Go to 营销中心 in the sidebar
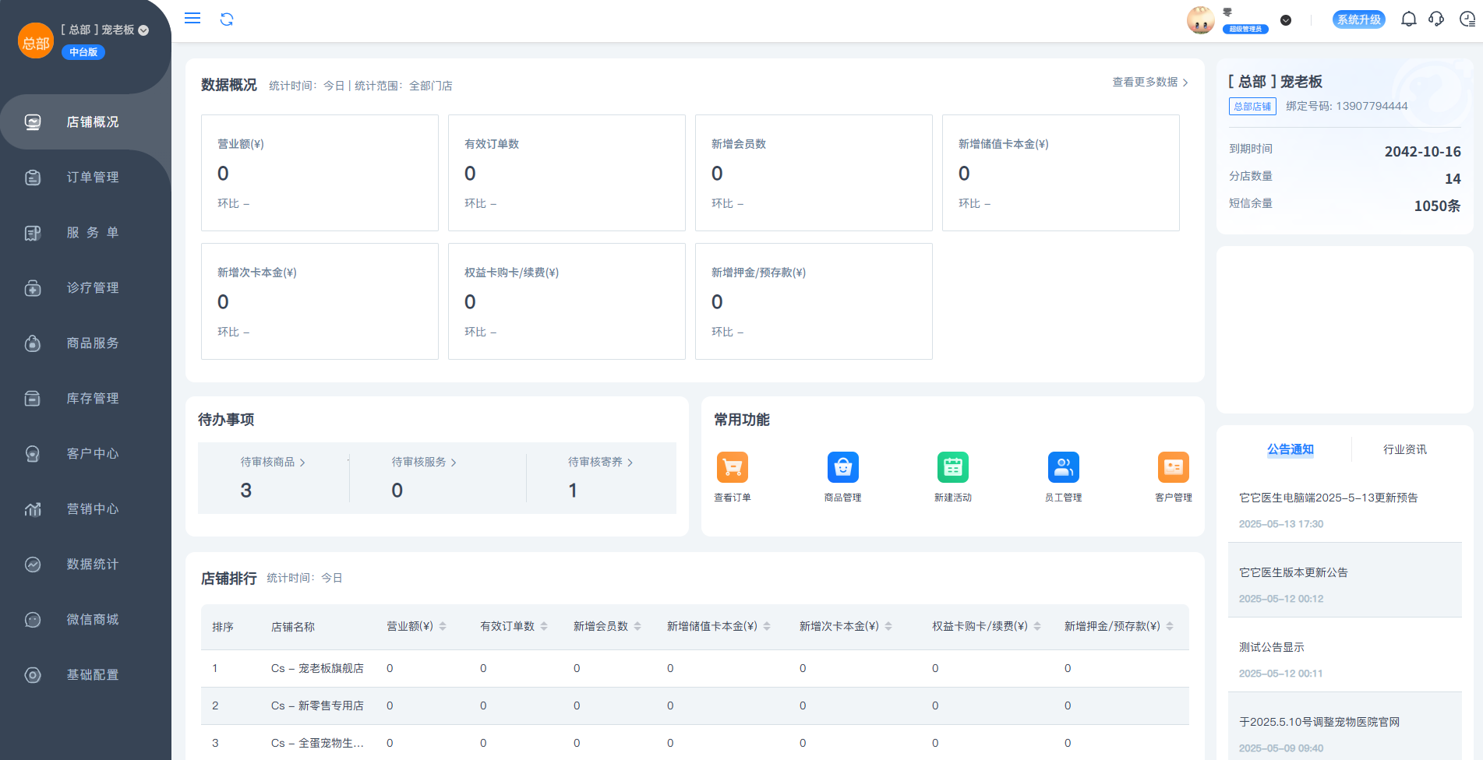 pyautogui.click(x=92, y=509)
